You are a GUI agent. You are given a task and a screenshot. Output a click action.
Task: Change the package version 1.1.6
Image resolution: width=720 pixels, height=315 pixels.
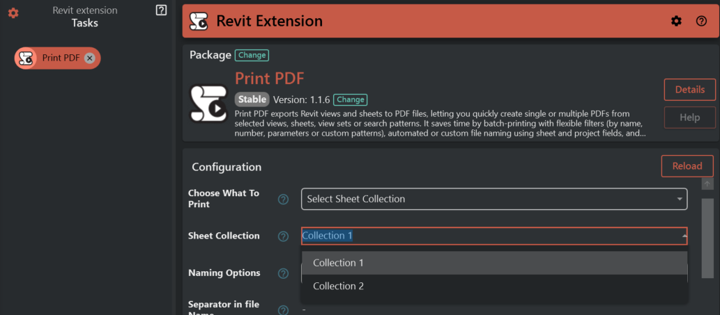coord(350,99)
